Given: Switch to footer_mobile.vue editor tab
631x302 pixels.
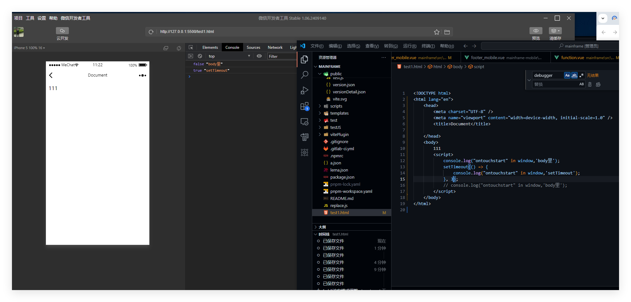Looking at the screenshot, I should (506, 57).
